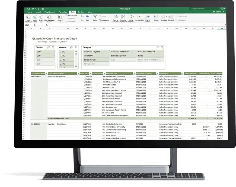Image resolution: width=236 pixels, height=187 pixels.
Task: Click the Ungroup icon
Action: click(163, 17)
